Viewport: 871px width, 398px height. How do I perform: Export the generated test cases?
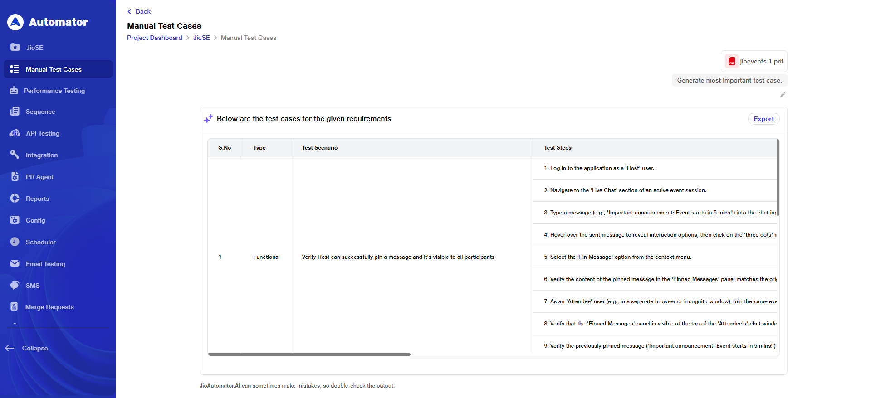point(763,119)
